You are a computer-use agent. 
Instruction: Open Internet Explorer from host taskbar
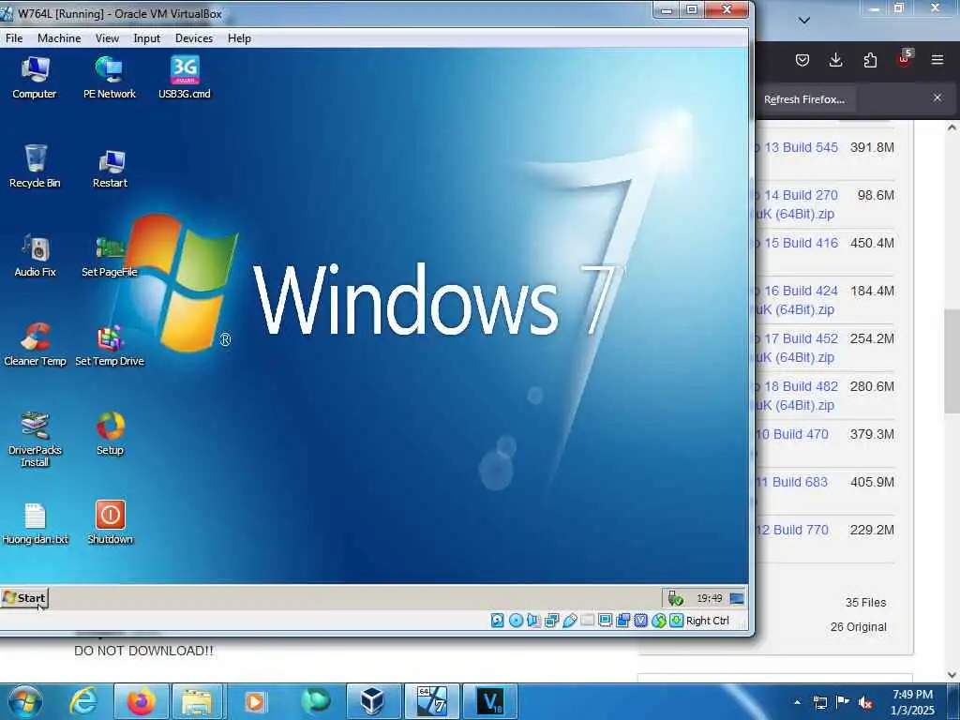pyautogui.click(x=82, y=701)
